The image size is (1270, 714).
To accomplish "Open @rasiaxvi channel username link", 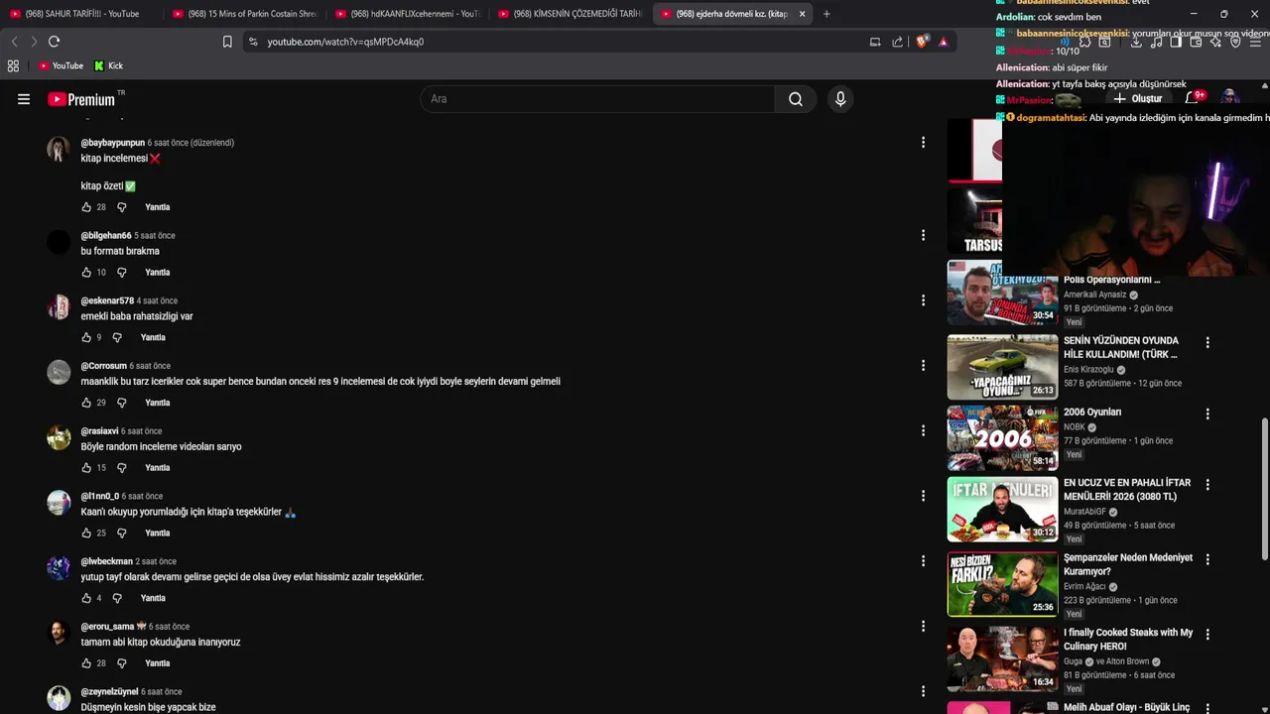I will tap(99, 431).
